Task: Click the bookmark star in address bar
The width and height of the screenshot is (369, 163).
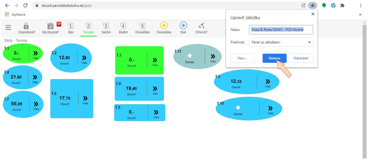Action: click(313, 5)
